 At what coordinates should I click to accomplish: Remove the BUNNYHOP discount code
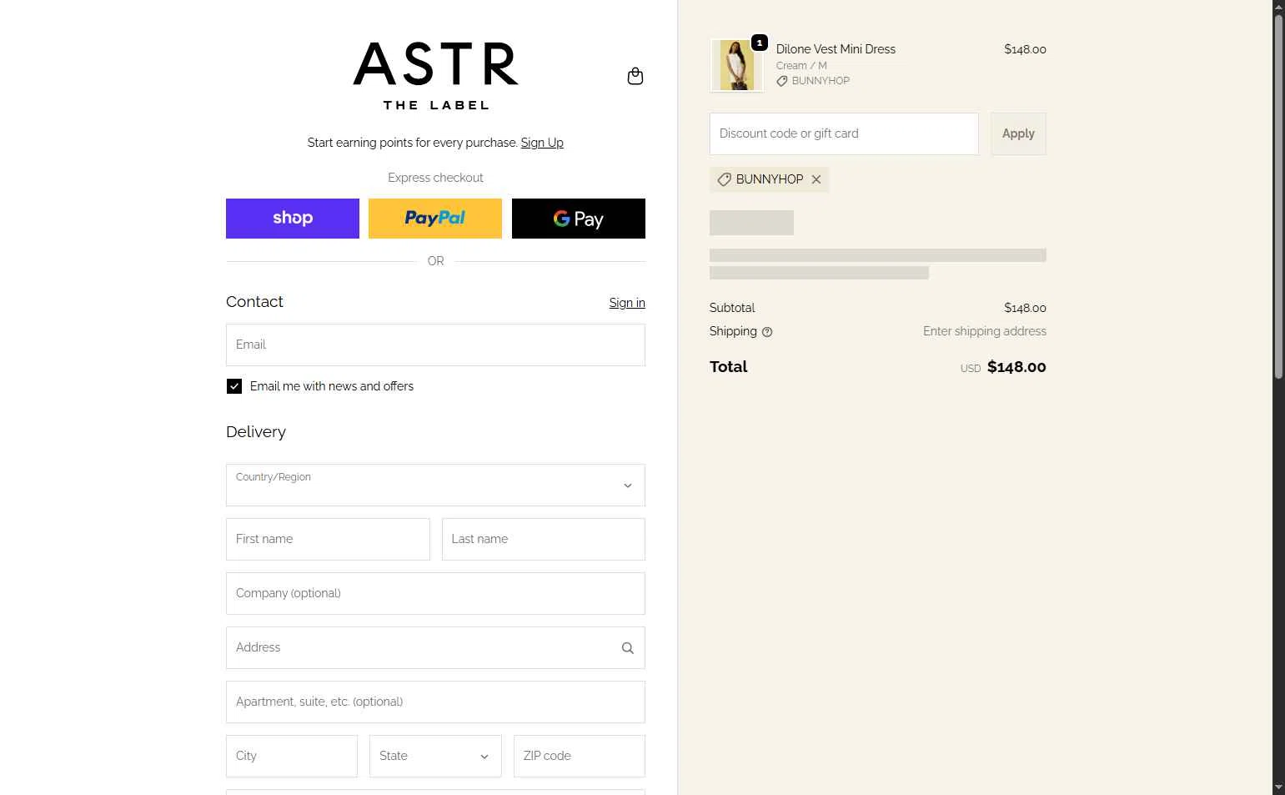[816, 179]
